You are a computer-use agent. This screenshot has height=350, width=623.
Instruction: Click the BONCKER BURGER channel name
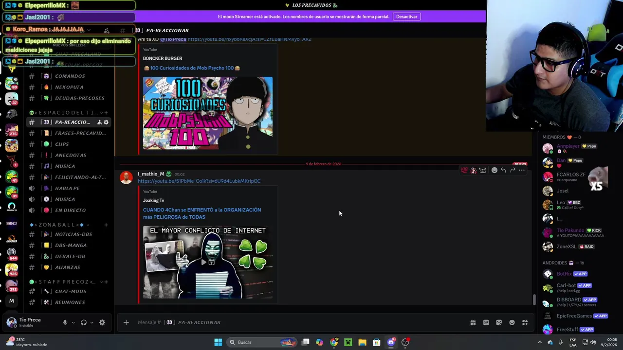click(163, 58)
